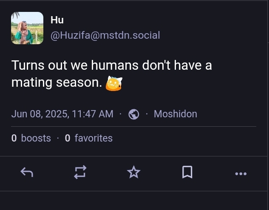Click the Moshidon app link
This screenshot has width=269, height=210.
point(175,114)
